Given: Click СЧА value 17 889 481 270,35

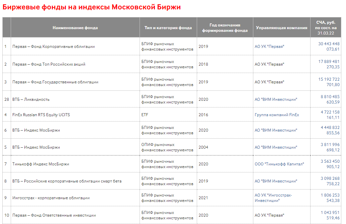Looking at the screenshot, I should click(x=329, y=64).
